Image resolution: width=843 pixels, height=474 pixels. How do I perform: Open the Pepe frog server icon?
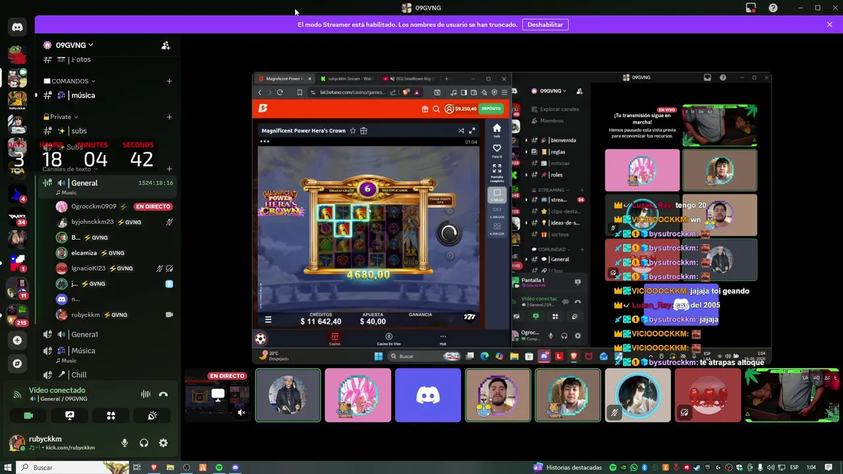[x=17, y=55]
